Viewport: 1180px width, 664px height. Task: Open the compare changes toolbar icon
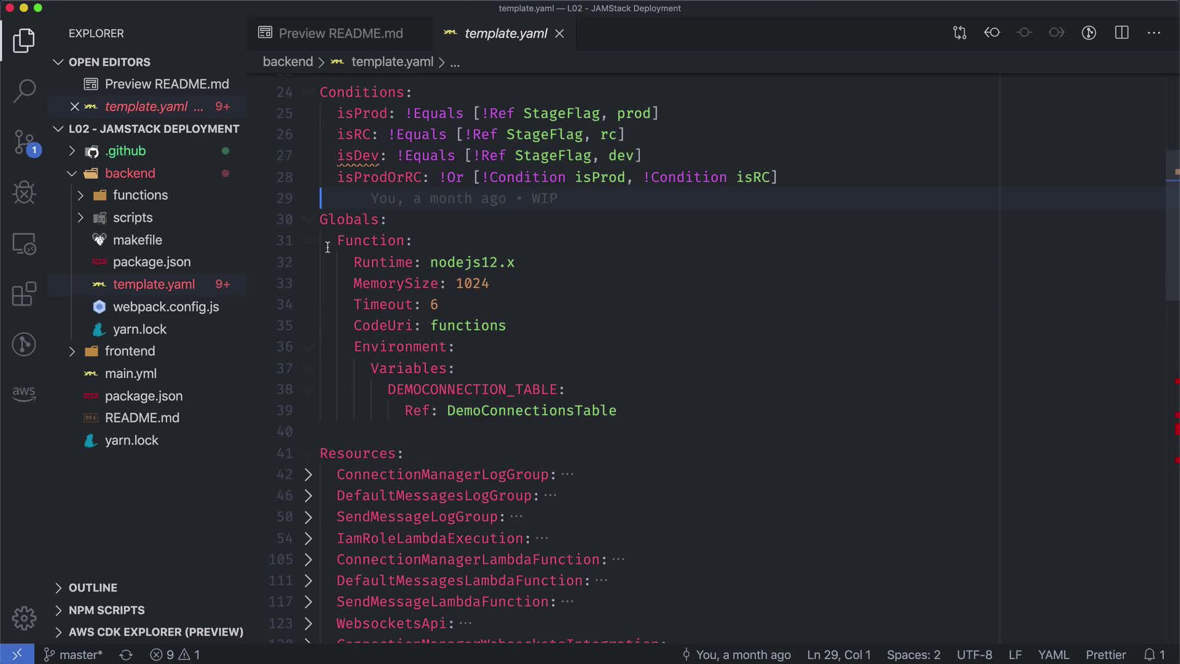959,33
